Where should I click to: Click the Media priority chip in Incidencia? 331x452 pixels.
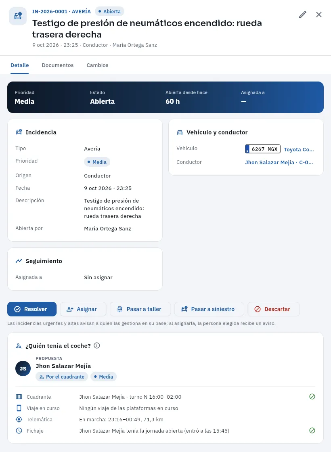tap(97, 162)
